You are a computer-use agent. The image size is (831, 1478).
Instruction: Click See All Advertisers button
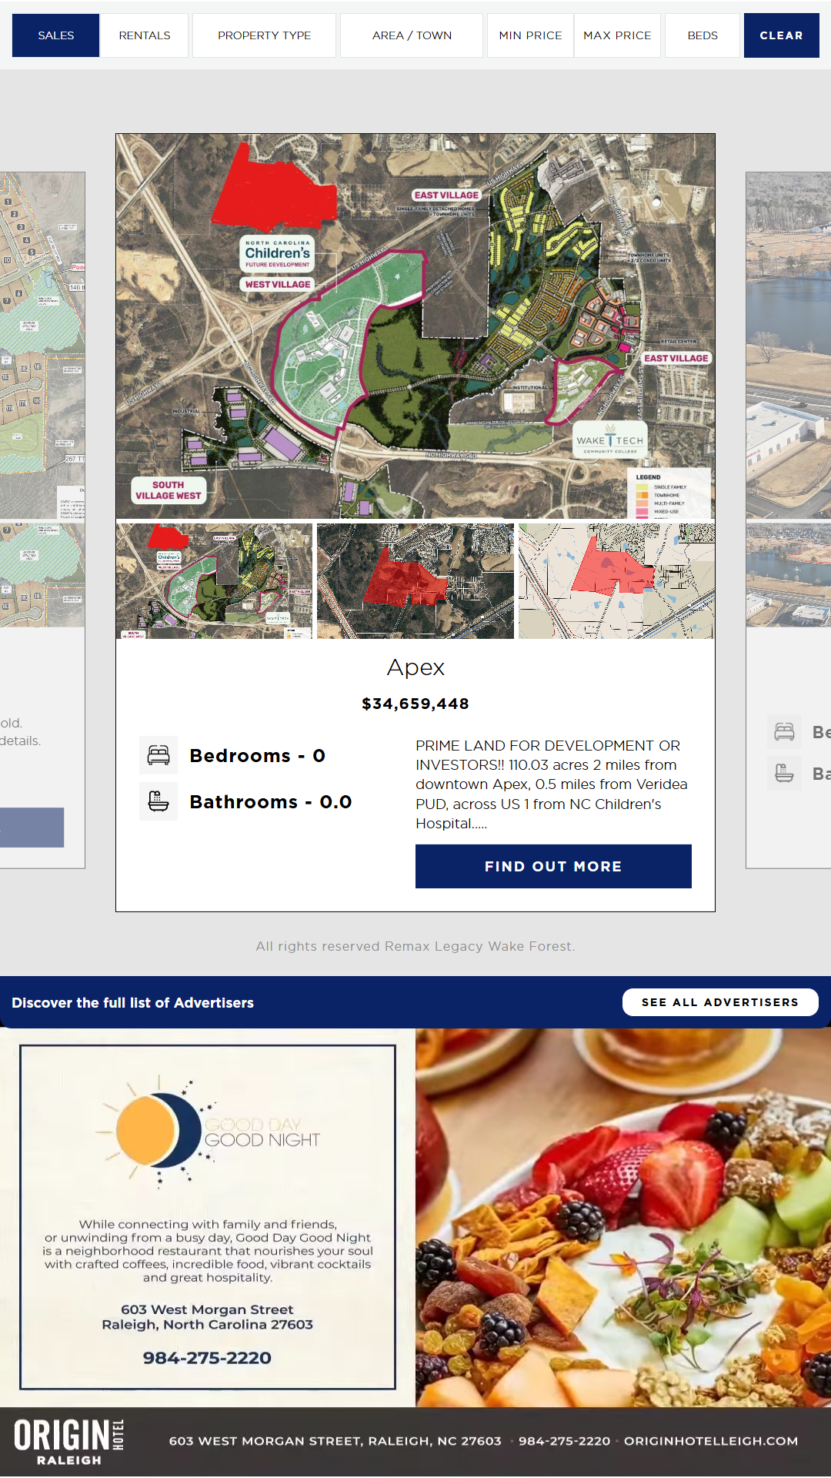click(720, 1002)
